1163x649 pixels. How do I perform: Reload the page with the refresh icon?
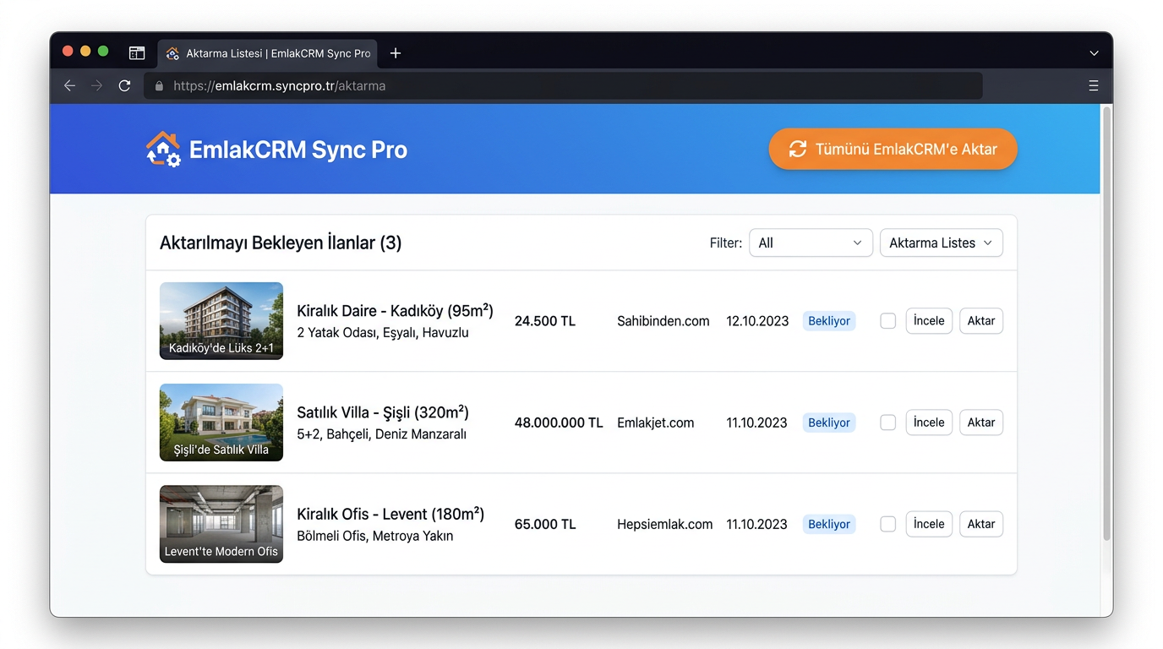(124, 85)
